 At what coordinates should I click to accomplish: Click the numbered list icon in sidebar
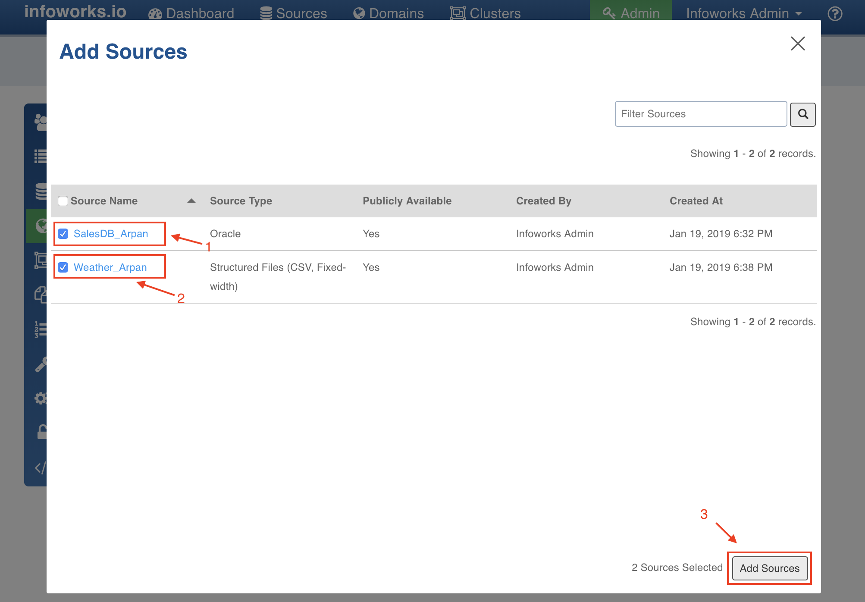[41, 329]
